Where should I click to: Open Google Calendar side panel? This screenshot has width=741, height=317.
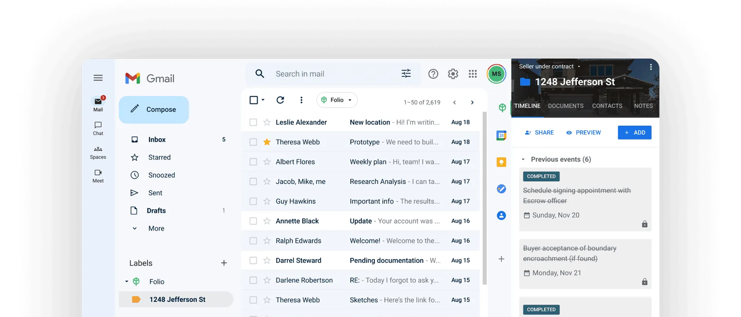click(x=501, y=135)
